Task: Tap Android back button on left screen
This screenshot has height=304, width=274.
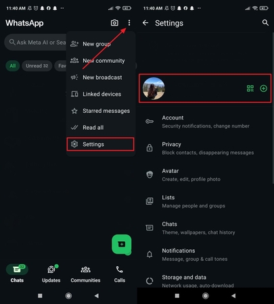Action: [97, 296]
